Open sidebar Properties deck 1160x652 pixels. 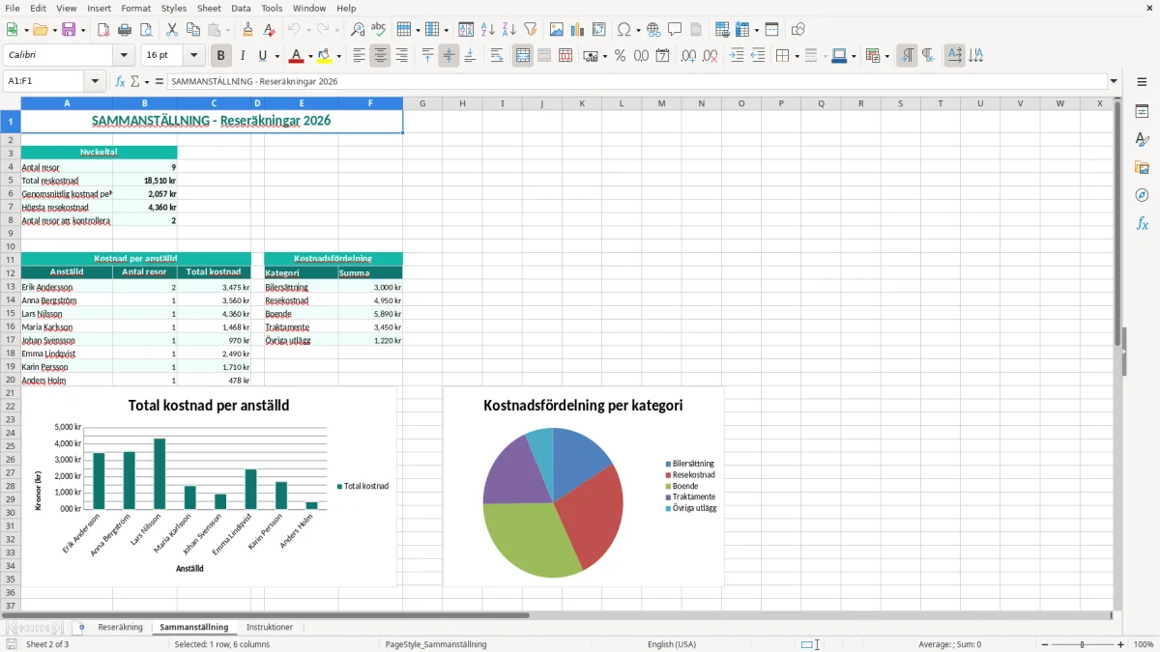1143,111
